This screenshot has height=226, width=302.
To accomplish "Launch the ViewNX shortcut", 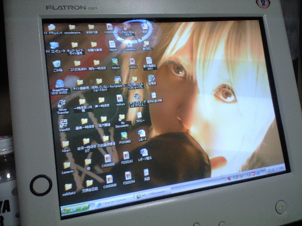I will [64, 126].
